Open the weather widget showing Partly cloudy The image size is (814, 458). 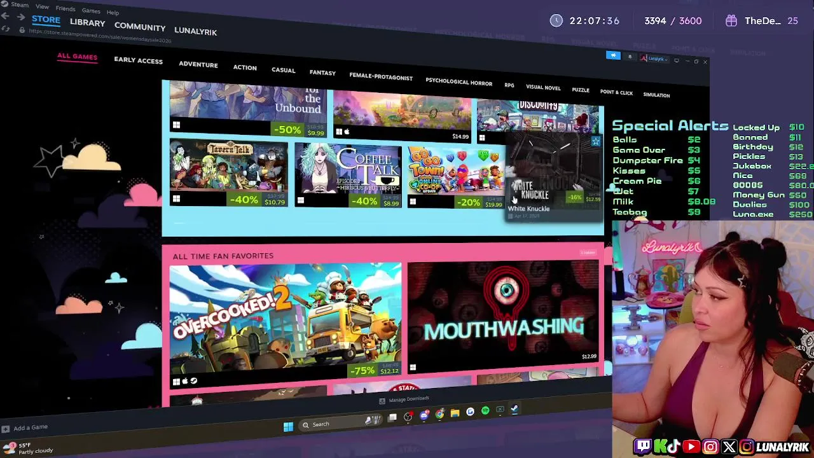[29, 448]
